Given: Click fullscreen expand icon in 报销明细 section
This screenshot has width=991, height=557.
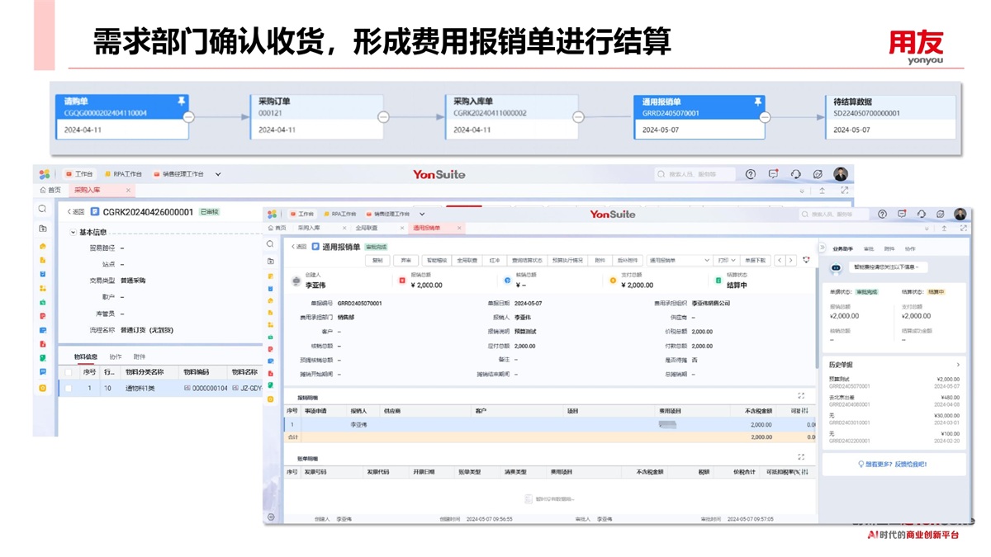Looking at the screenshot, I should (x=800, y=396).
